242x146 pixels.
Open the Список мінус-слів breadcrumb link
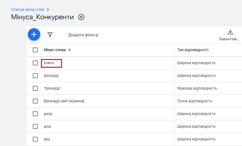coord(28,10)
